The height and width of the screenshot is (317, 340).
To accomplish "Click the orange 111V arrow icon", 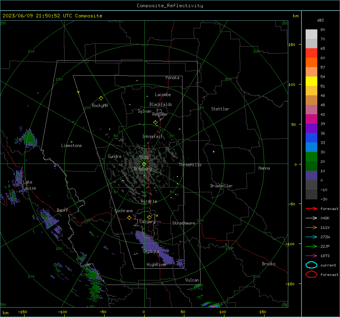I will click(311, 227).
